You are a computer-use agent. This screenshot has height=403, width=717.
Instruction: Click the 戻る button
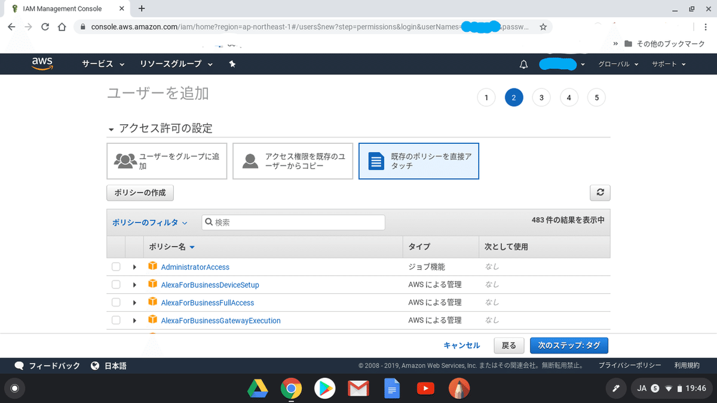[x=509, y=345]
